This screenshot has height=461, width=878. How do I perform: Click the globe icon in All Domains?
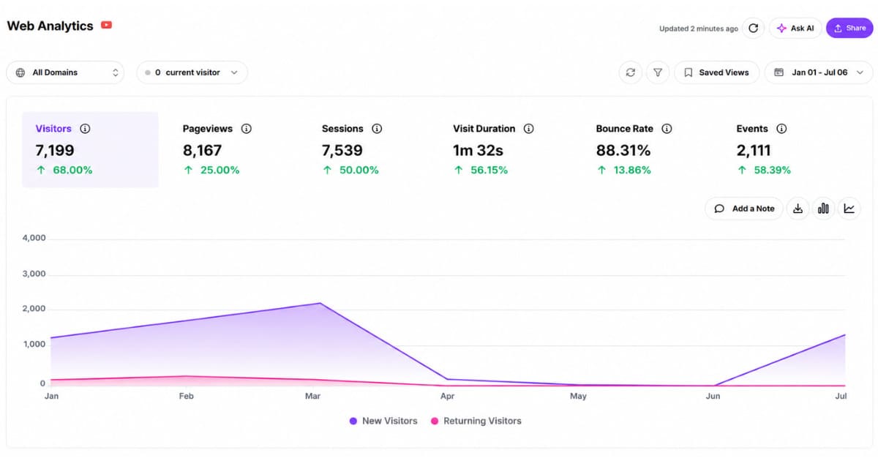point(20,72)
